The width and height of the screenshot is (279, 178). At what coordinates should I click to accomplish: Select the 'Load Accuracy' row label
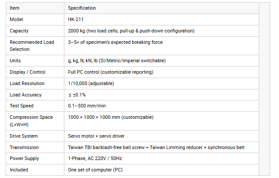tap(26, 95)
